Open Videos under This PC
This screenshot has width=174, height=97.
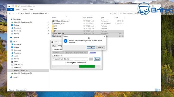pyautogui.click(x=16, y=62)
